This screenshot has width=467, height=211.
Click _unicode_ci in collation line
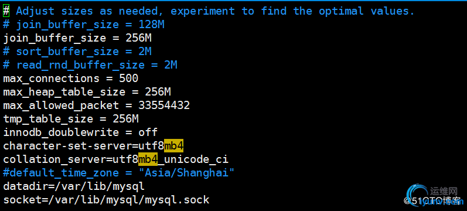pyautogui.click(x=193, y=159)
